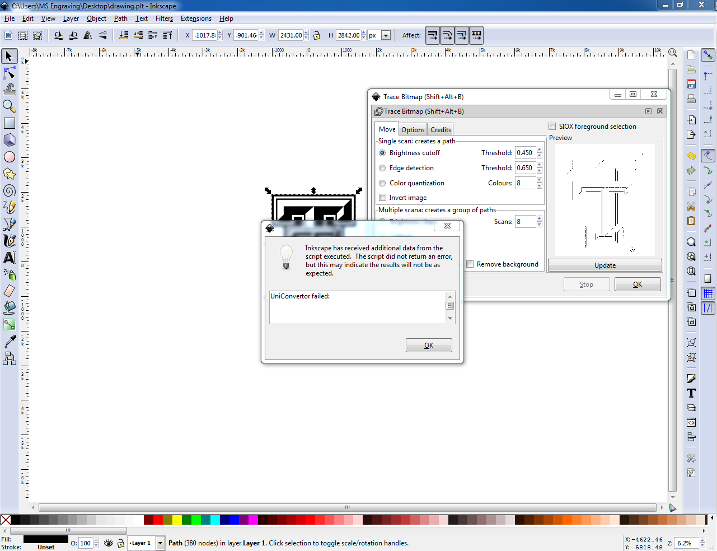Screen dimensions: 717x551
Task: Click the Undo icon in commands bar
Action: [x=691, y=156]
